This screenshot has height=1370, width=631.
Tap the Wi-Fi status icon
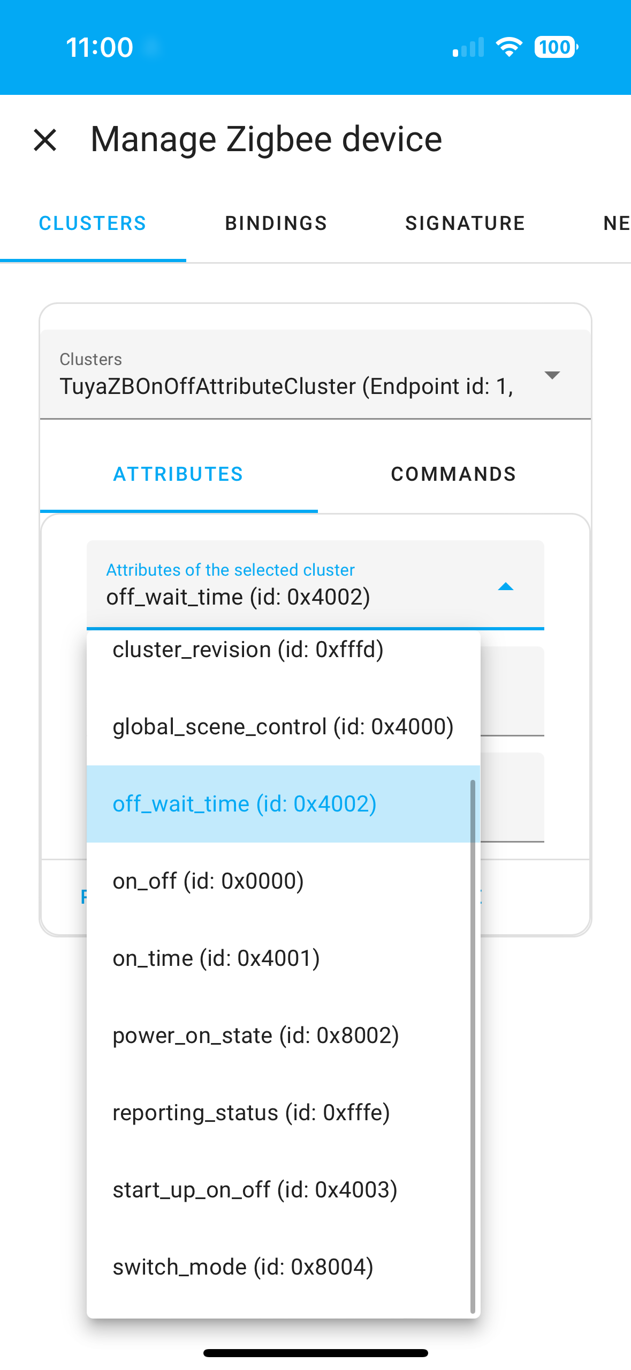pyautogui.click(x=509, y=47)
